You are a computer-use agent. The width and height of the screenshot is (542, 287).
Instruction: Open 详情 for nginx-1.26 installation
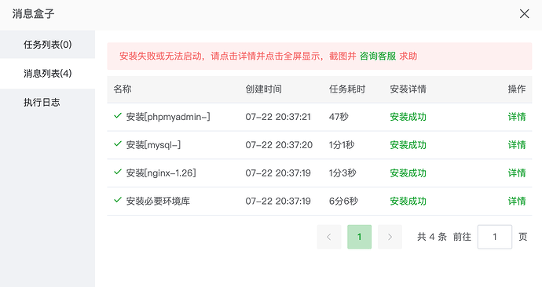[x=517, y=173]
